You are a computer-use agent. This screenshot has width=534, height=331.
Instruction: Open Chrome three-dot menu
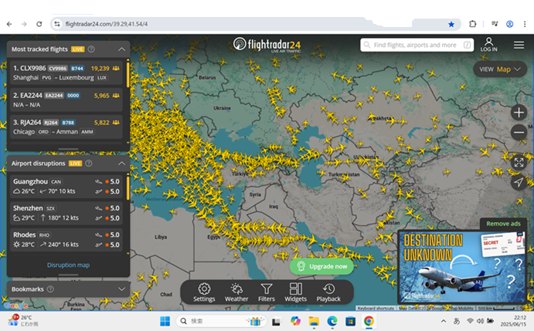pyautogui.click(x=525, y=24)
